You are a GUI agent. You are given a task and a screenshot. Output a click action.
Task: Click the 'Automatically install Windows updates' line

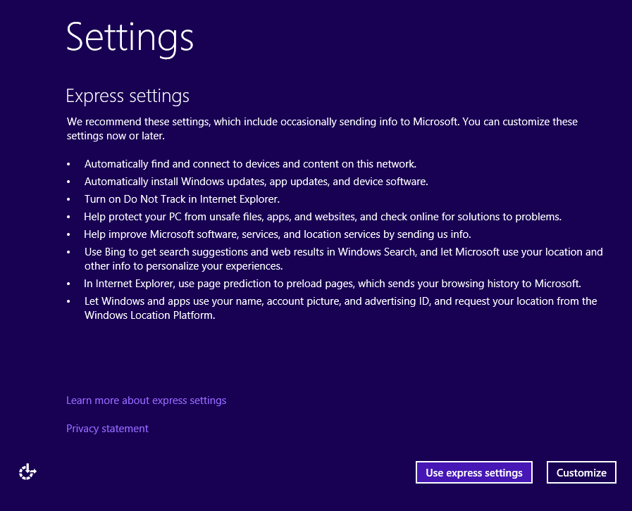point(256,182)
